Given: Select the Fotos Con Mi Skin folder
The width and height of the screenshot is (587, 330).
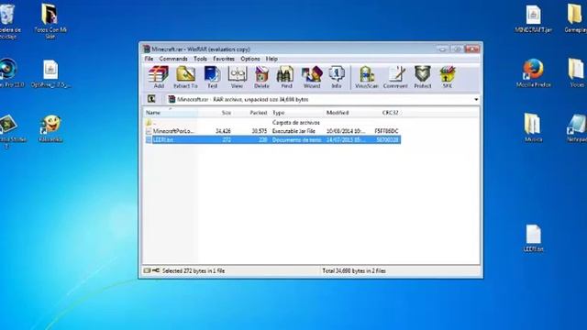Looking at the screenshot, I should [50, 21].
